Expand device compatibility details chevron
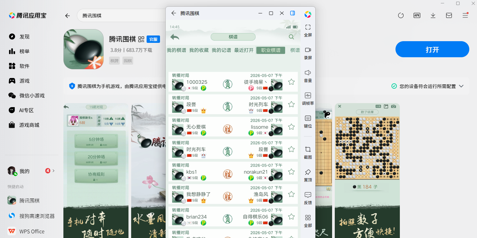Image resolution: width=477 pixels, height=238 pixels. click(x=461, y=86)
